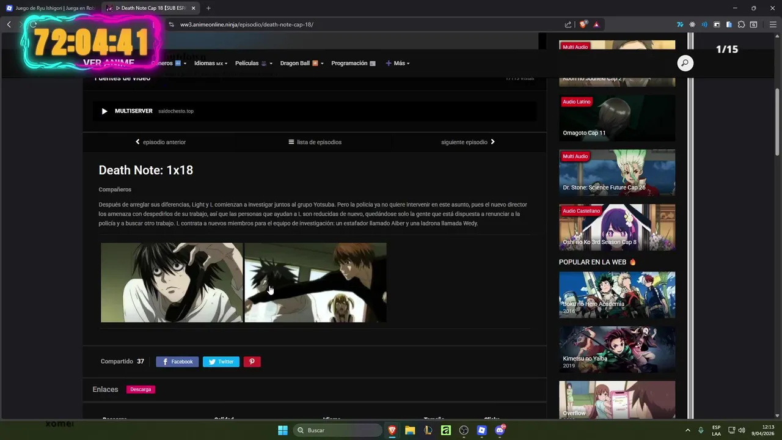Go to episodio anterior

pyautogui.click(x=160, y=142)
